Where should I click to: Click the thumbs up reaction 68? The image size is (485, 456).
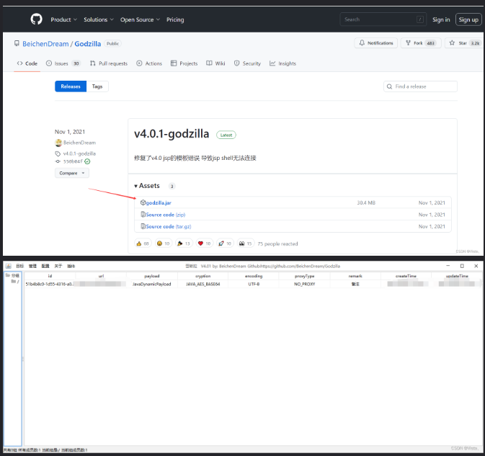[143, 243]
